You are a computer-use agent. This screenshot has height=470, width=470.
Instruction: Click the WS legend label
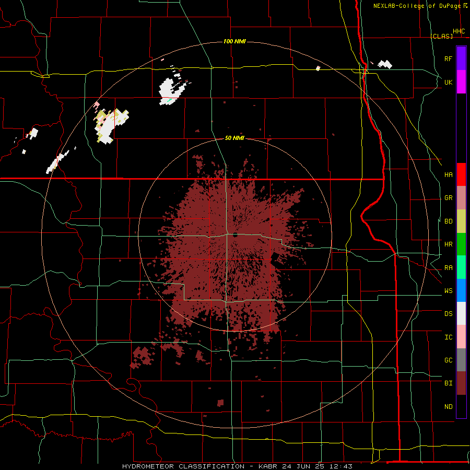[448, 291]
